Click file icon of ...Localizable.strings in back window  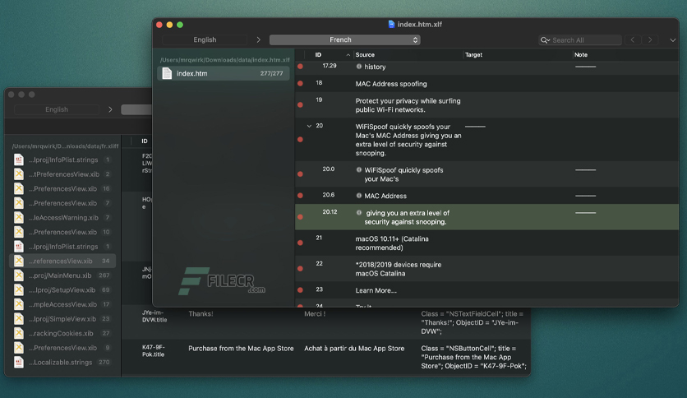coord(18,362)
